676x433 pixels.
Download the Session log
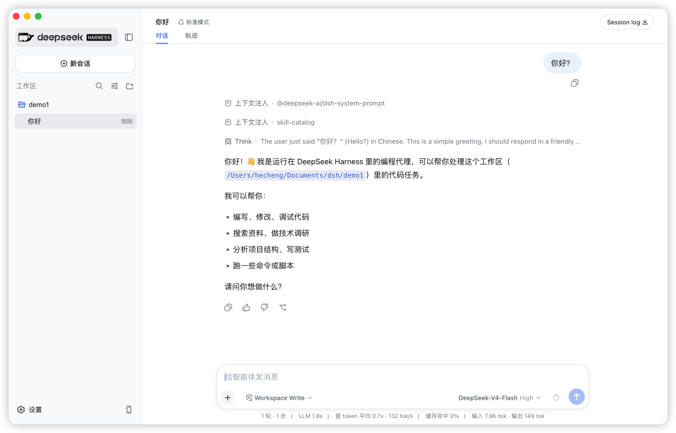(627, 23)
